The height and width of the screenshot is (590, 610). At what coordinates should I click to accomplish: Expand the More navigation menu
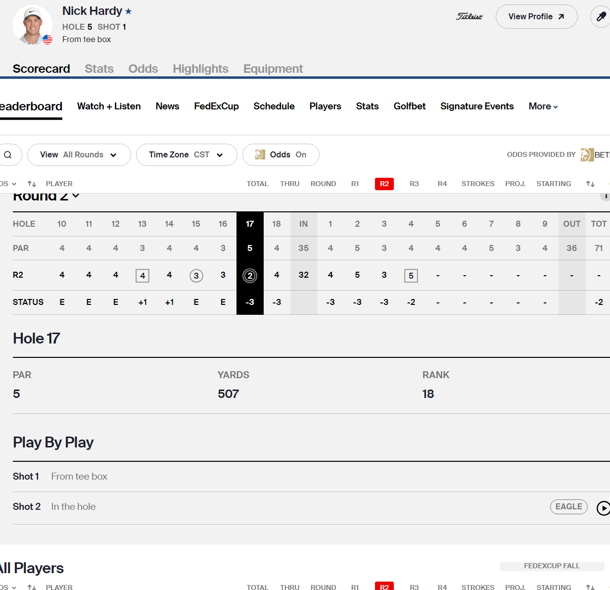click(x=543, y=106)
